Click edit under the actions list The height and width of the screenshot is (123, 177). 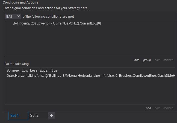(x=157, y=108)
